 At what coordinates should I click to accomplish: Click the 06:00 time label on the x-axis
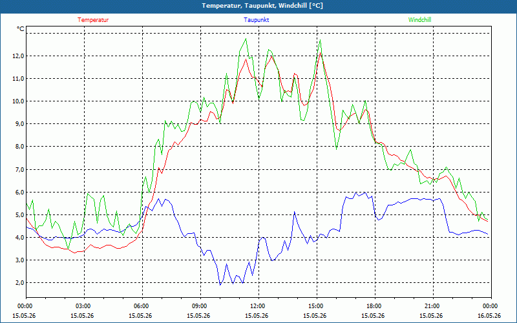[x=142, y=306]
